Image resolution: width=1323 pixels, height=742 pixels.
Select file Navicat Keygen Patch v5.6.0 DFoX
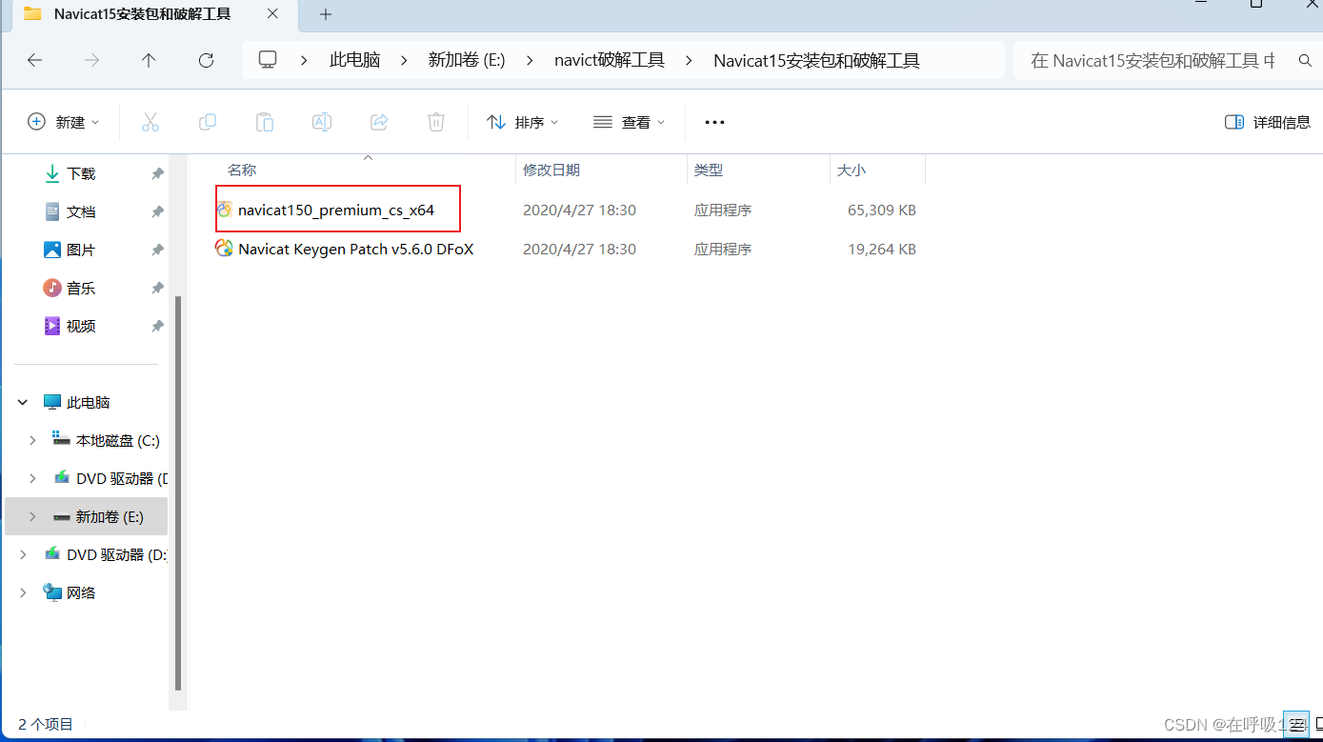[x=356, y=249]
